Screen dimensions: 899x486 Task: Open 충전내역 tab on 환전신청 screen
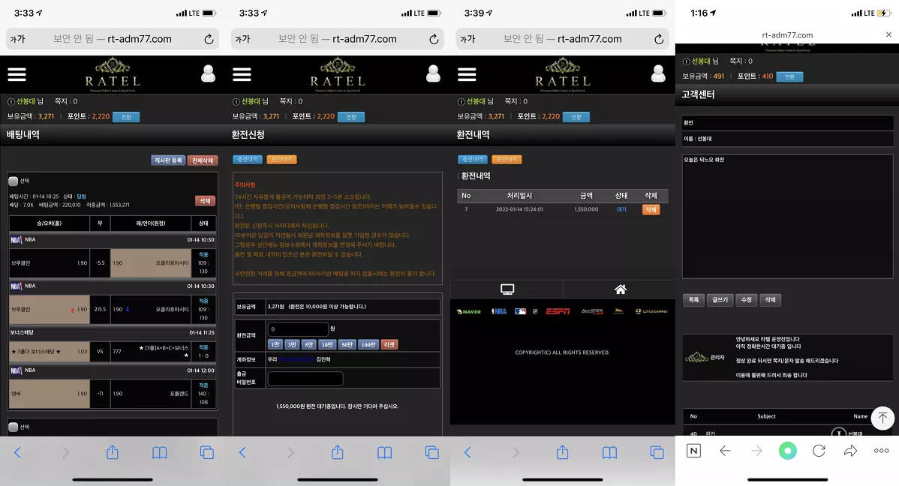click(x=248, y=159)
